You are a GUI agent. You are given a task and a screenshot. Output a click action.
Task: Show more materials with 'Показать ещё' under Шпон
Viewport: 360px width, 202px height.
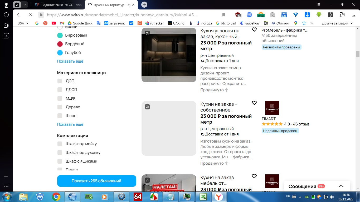click(70, 124)
